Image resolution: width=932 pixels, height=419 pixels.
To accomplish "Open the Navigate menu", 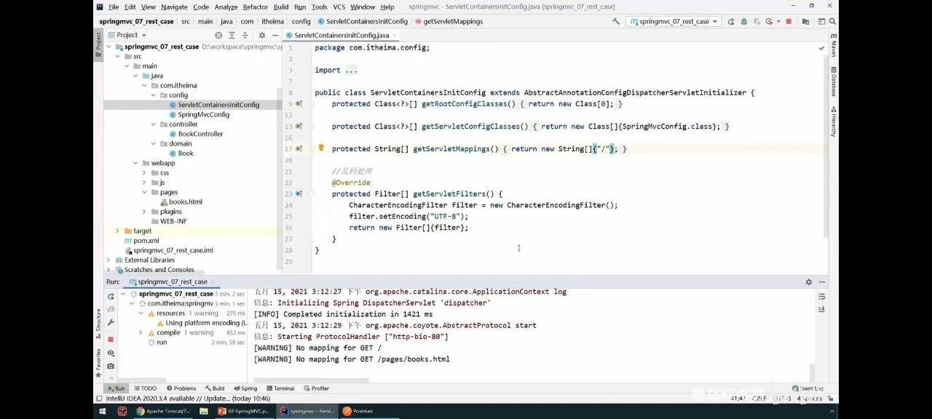I will pyautogui.click(x=174, y=7).
